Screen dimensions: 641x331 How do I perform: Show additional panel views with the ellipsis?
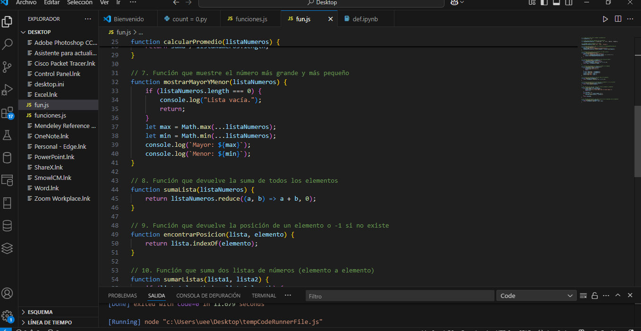pyautogui.click(x=288, y=296)
